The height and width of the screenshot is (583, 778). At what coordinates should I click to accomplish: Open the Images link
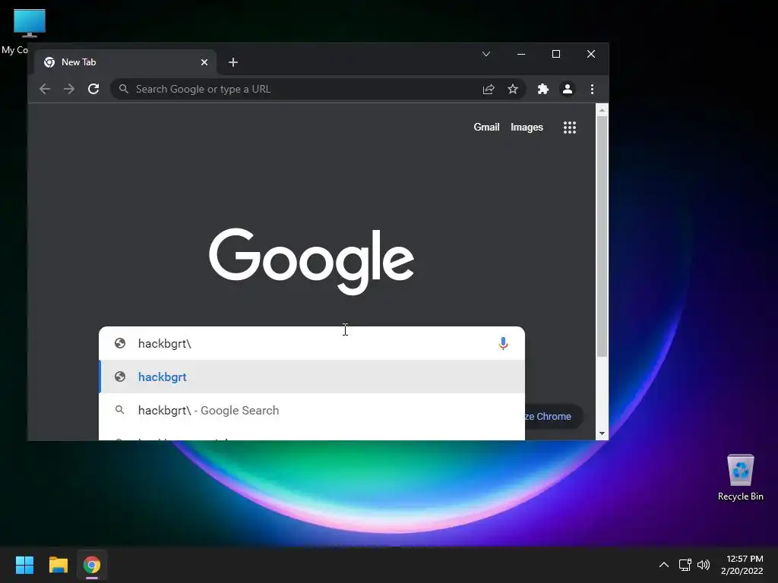click(527, 127)
